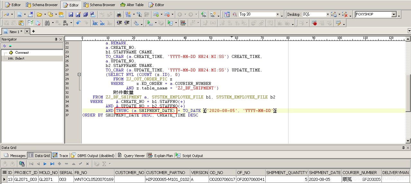Select the Comment node in Navigator
The width and height of the screenshot is (411, 184).
(x=22, y=52)
